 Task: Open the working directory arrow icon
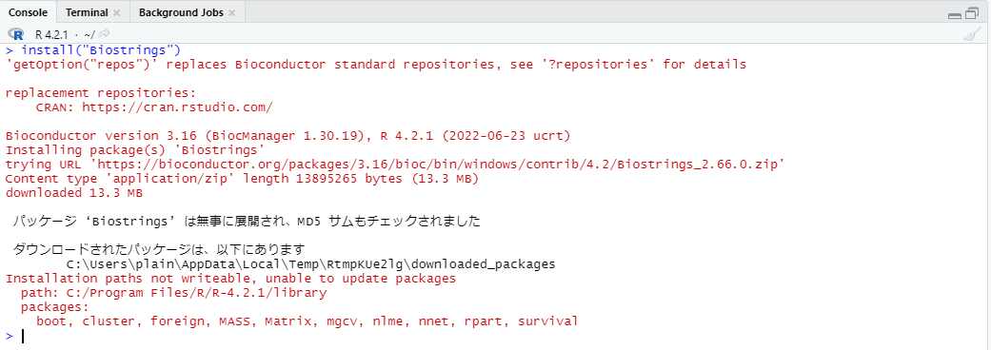point(104,34)
